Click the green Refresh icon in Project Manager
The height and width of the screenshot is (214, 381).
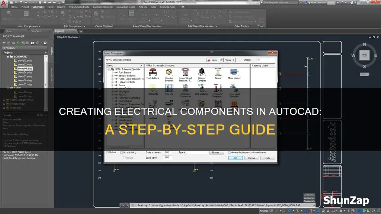click(x=18, y=43)
